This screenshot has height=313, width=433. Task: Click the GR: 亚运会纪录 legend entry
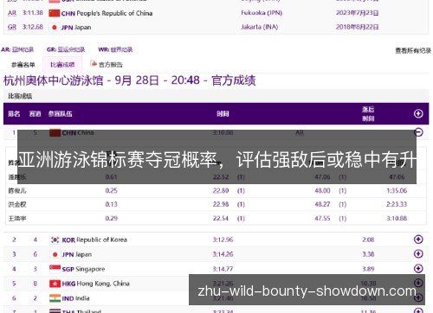66,49
